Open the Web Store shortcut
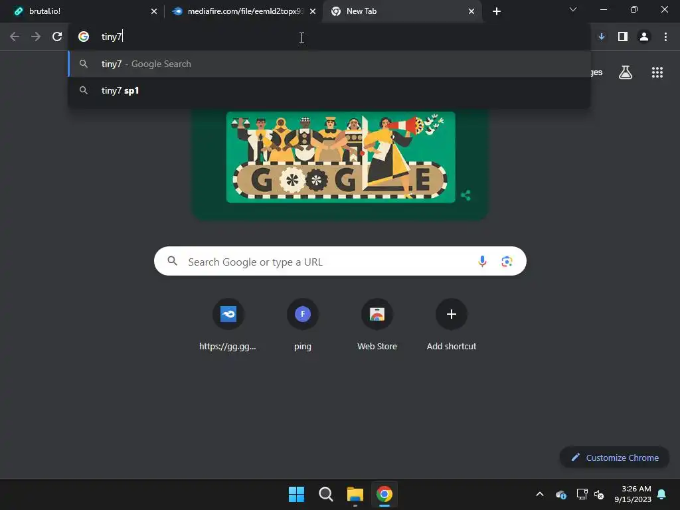 [x=377, y=324]
